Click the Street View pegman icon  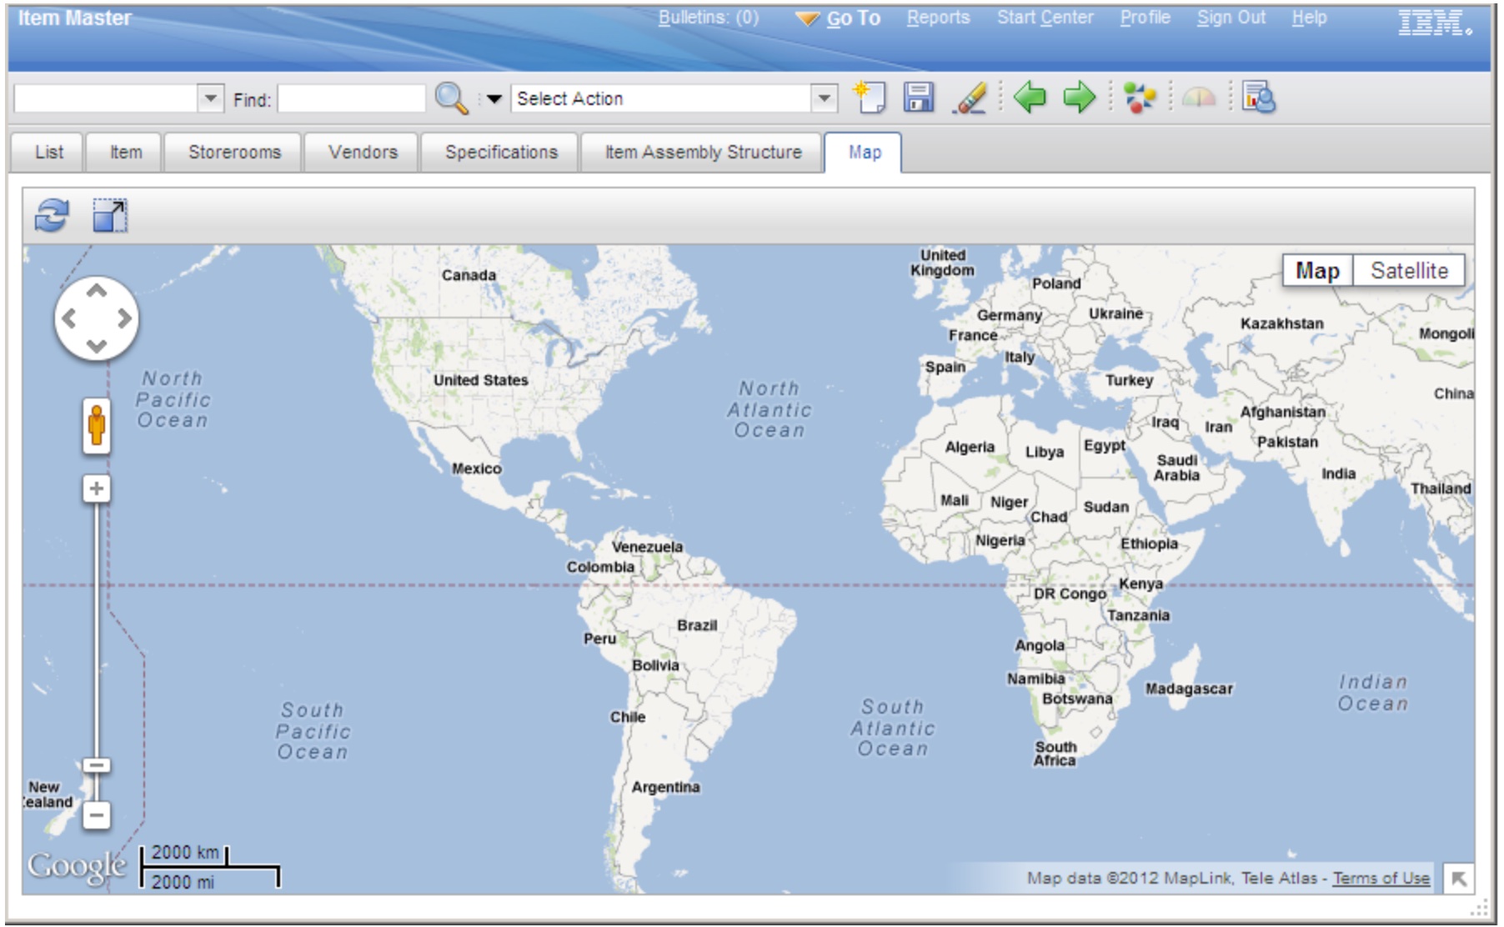(x=97, y=426)
